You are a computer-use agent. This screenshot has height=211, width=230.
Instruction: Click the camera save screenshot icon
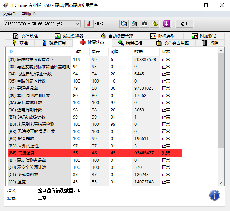[144, 24]
